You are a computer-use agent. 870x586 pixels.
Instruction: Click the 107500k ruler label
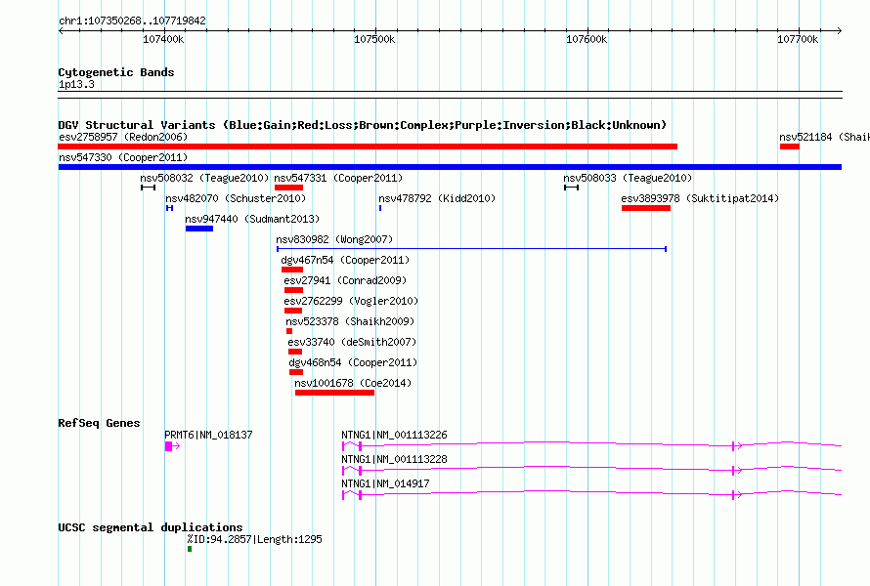(x=374, y=39)
